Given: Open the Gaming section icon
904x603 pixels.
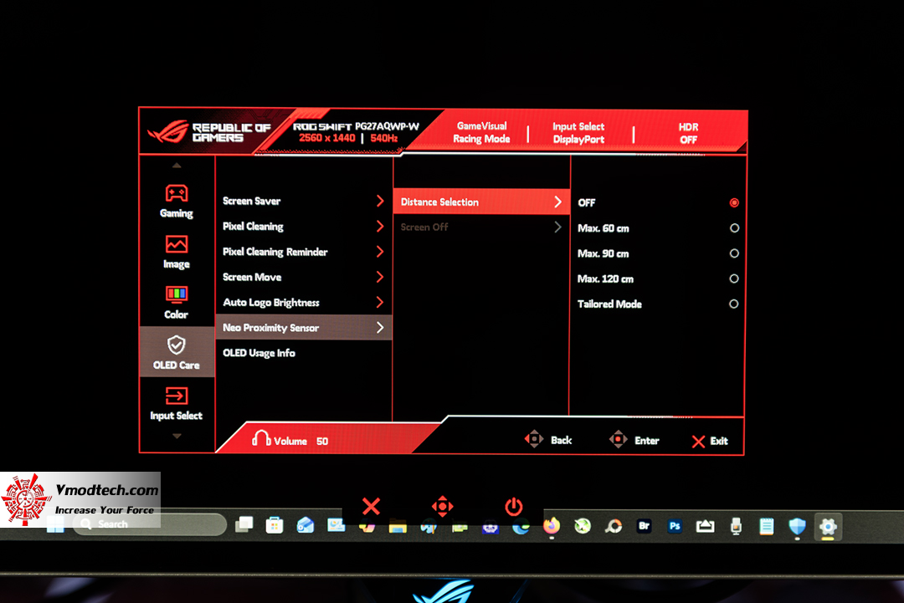Looking at the screenshot, I should [177, 193].
